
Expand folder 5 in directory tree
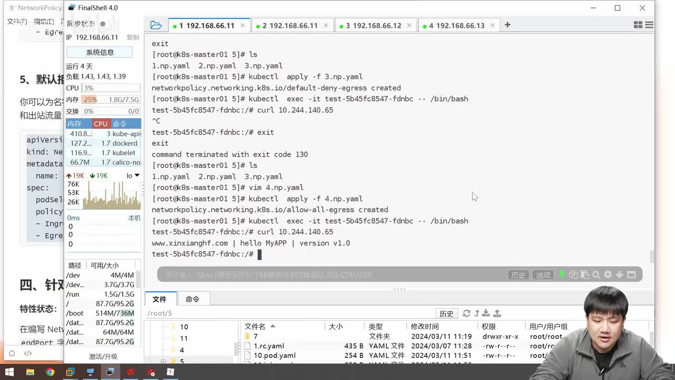coord(163,362)
